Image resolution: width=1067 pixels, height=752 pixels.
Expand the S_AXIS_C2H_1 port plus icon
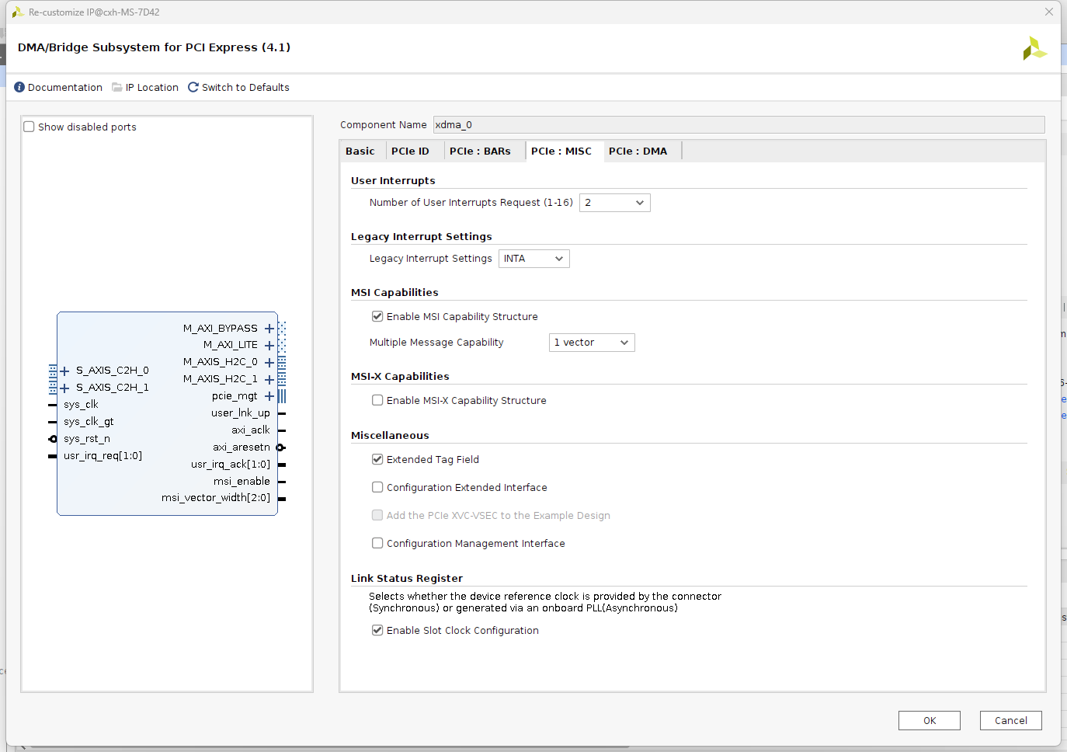[x=65, y=388]
